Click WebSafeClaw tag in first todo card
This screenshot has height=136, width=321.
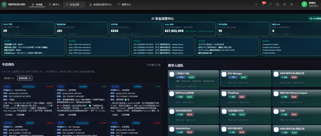[x=29, y=87]
